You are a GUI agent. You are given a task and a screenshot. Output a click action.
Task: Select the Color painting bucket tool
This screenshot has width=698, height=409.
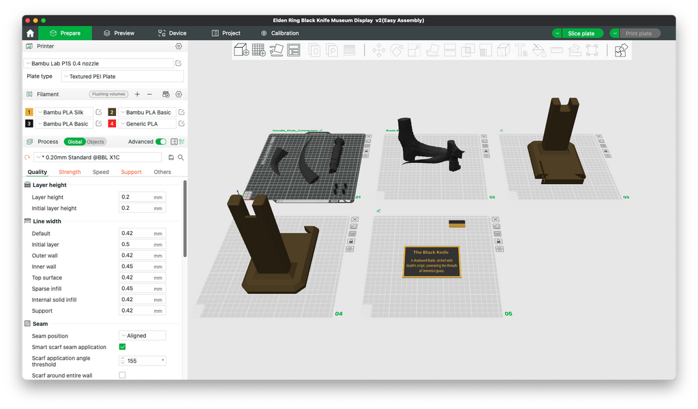pyautogui.click(x=539, y=50)
